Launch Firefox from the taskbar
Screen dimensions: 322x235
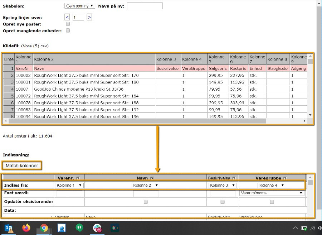point(26,228)
